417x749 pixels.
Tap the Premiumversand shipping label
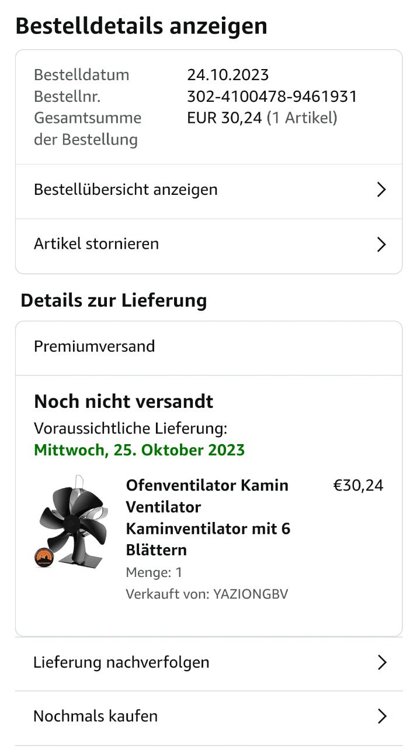tap(95, 346)
